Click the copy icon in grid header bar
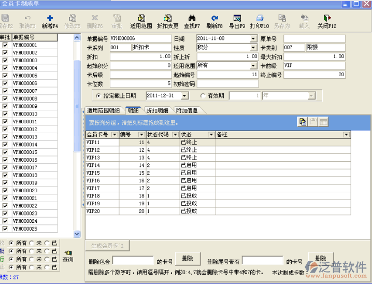Screen dimensions: 372x284 pyautogui.click(x=302, y=122)
